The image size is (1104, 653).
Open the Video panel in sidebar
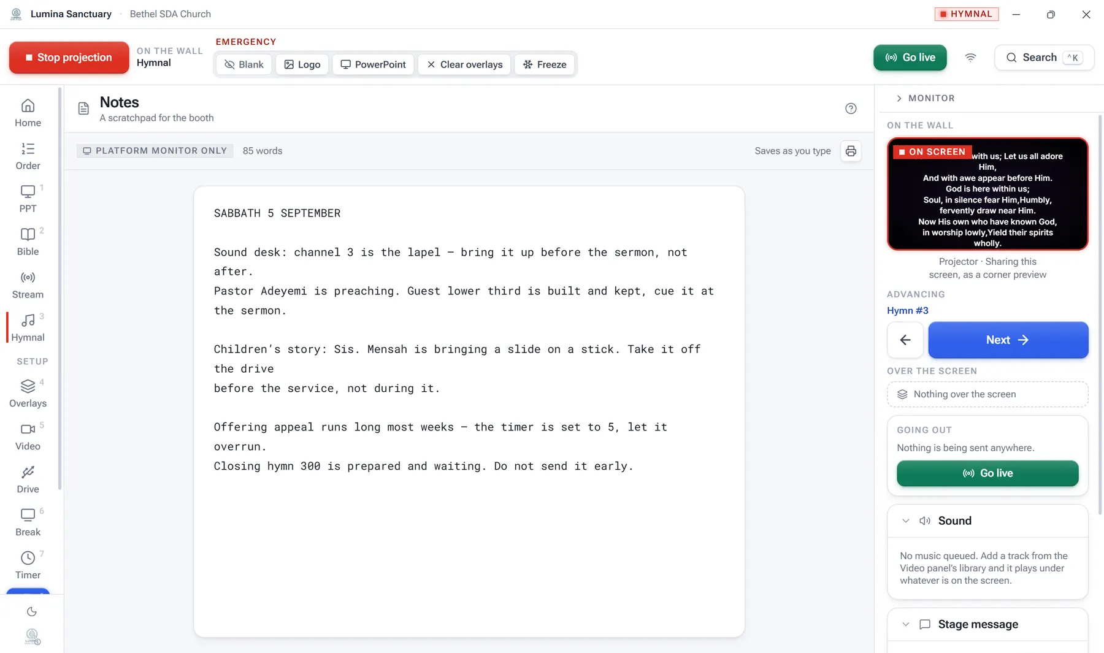click(x=28, y=436)
